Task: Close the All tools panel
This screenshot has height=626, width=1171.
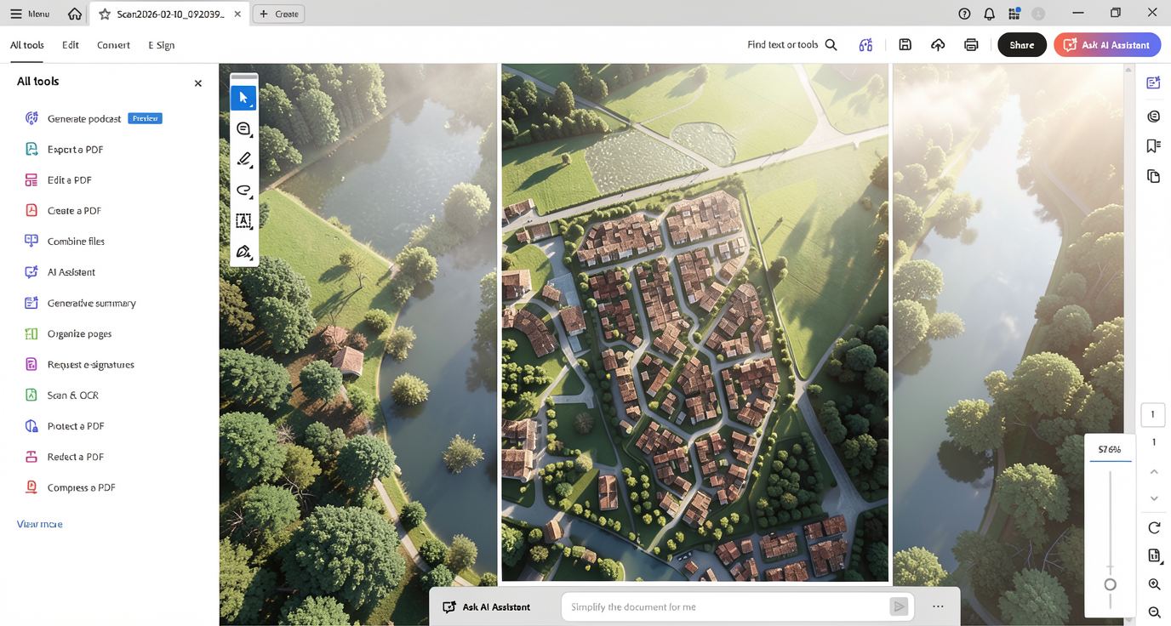Action: click(x=198, y=83)
